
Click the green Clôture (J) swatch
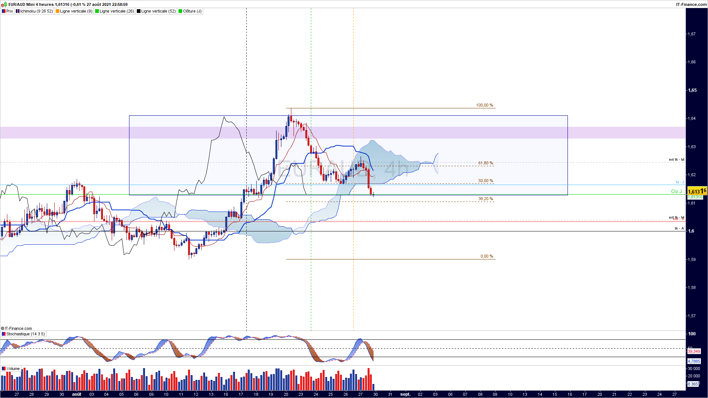pos(180,11)
